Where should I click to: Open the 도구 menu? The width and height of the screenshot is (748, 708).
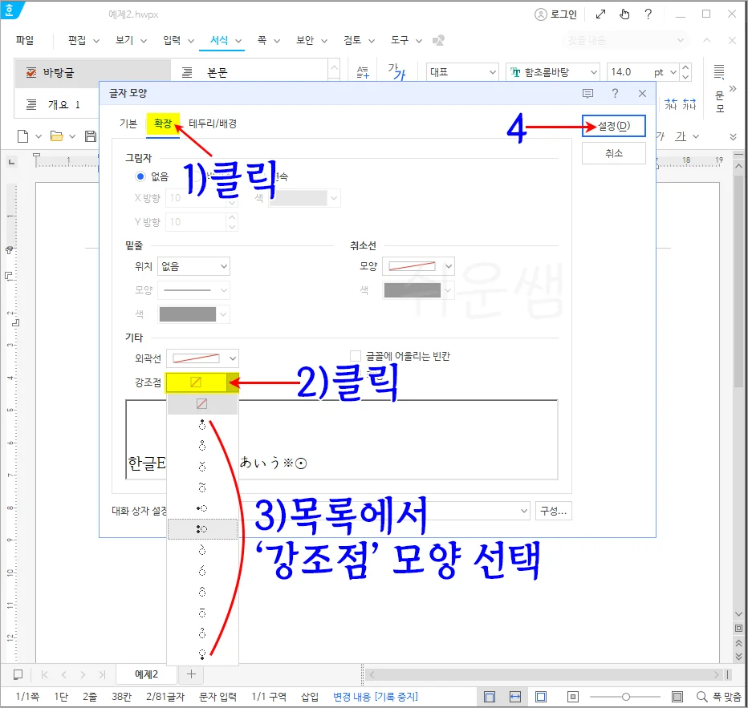coord(400,39)
